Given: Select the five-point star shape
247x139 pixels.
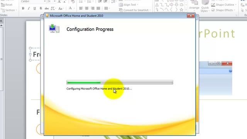Looking at the screenshot, I should [181, 10].
